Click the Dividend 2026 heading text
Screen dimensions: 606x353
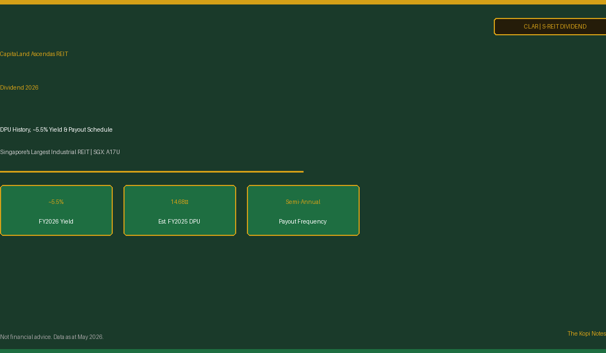pos(19,87)
